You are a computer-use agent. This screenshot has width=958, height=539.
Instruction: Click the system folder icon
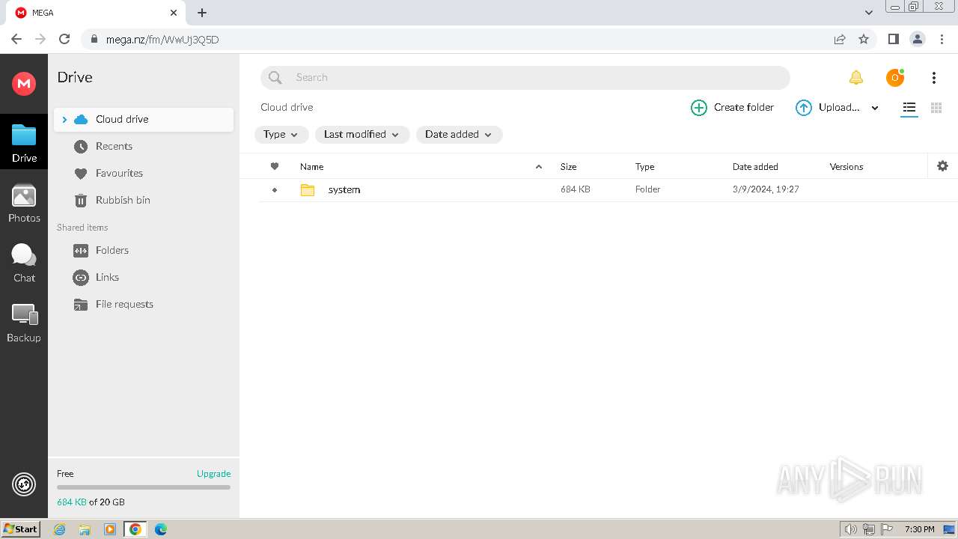308,189
